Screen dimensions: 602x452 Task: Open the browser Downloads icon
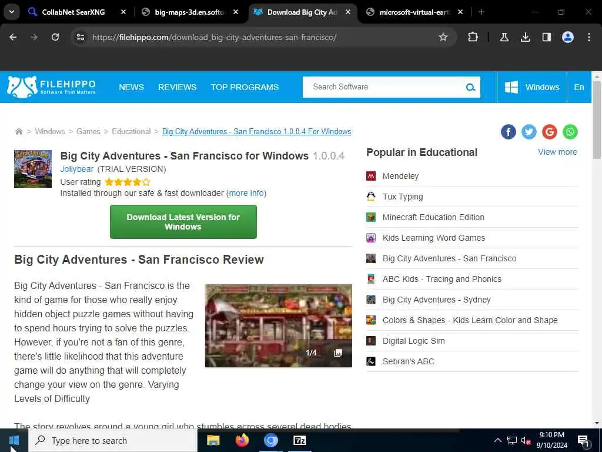[525, 37]
